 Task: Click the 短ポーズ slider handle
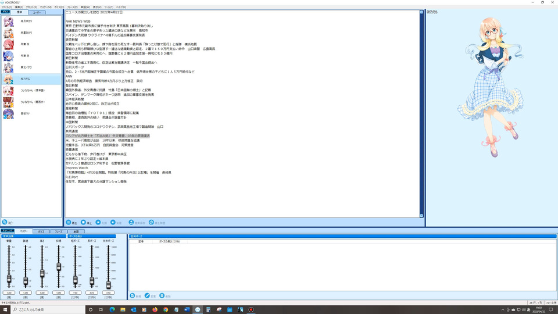[75, 280]
